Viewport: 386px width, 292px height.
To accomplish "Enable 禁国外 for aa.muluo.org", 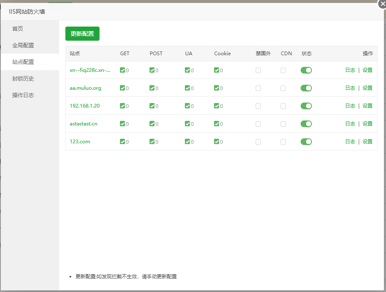I will [258, 88].
